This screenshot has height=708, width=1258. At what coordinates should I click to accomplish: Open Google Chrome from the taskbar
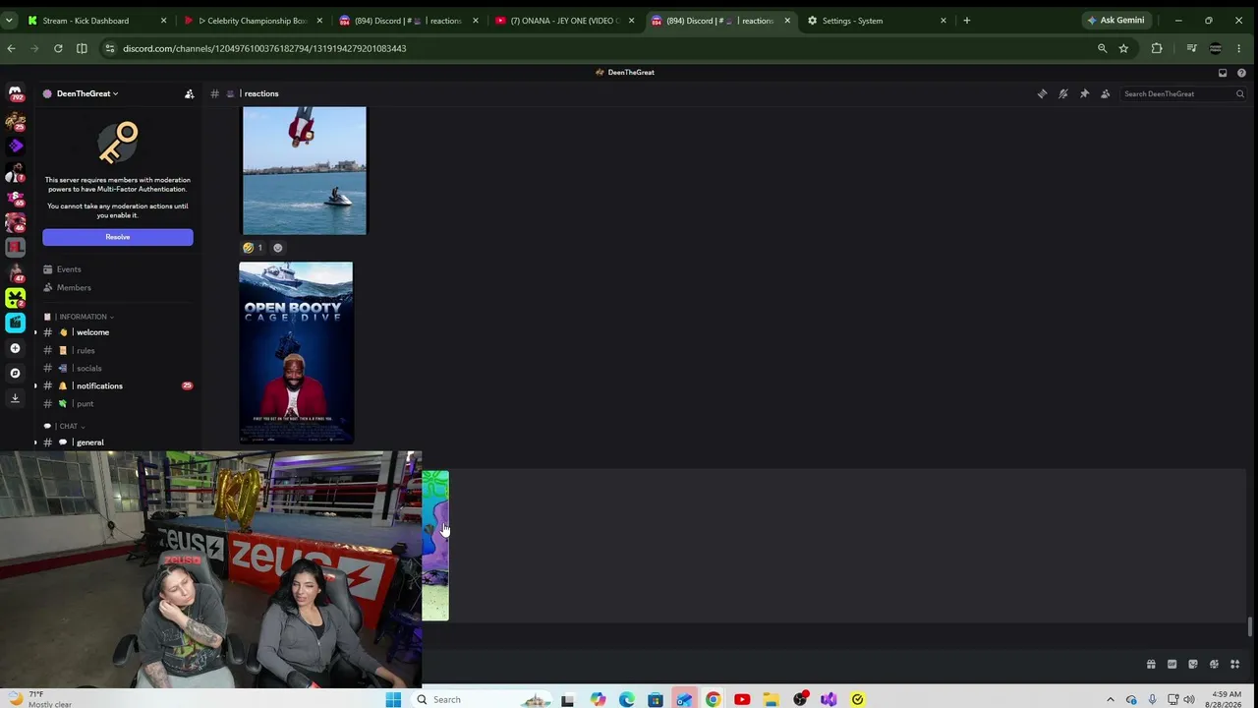click(x=714, y=700)
